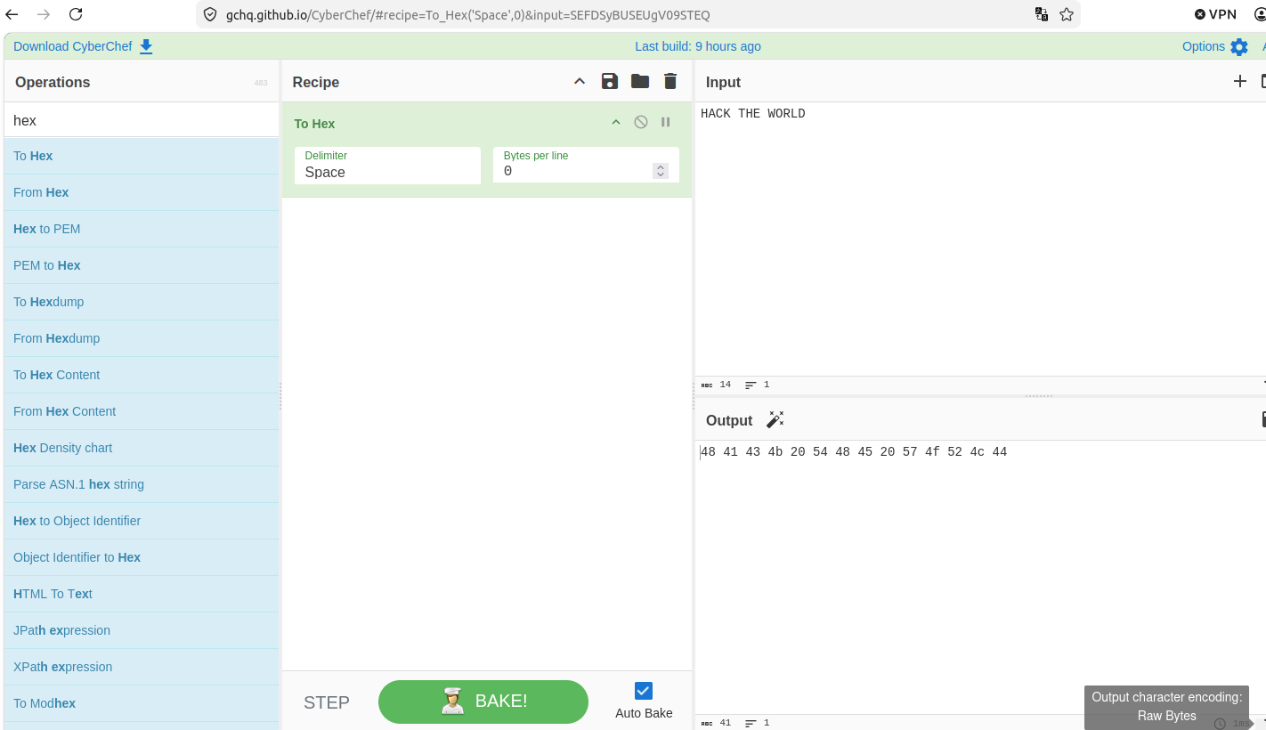This screenshot has height=730, width=1266.
Task: Adjust the Bytes per line stepper
Action: [661, 171]
